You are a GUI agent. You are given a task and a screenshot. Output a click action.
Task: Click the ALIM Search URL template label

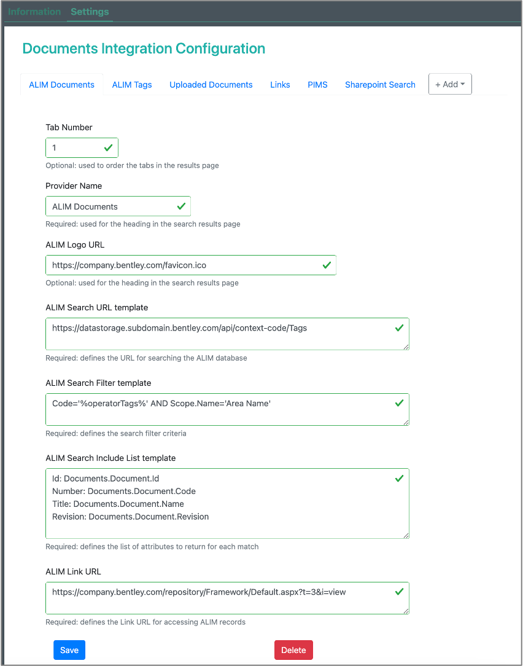pyautogui.click(x=97, y=307)
